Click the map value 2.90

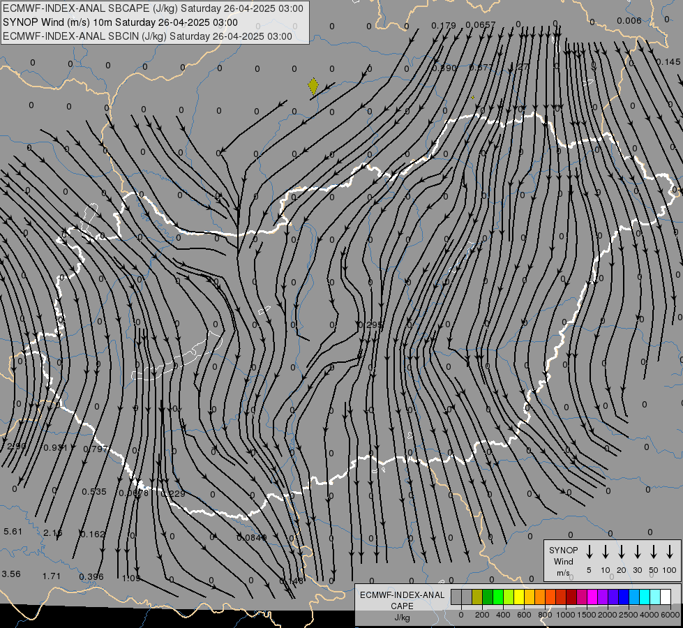[x=17, y=447]
